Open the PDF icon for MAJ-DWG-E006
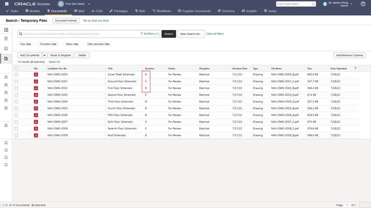The height and width of the screenshot is (208, 371). tap(36, 115)
